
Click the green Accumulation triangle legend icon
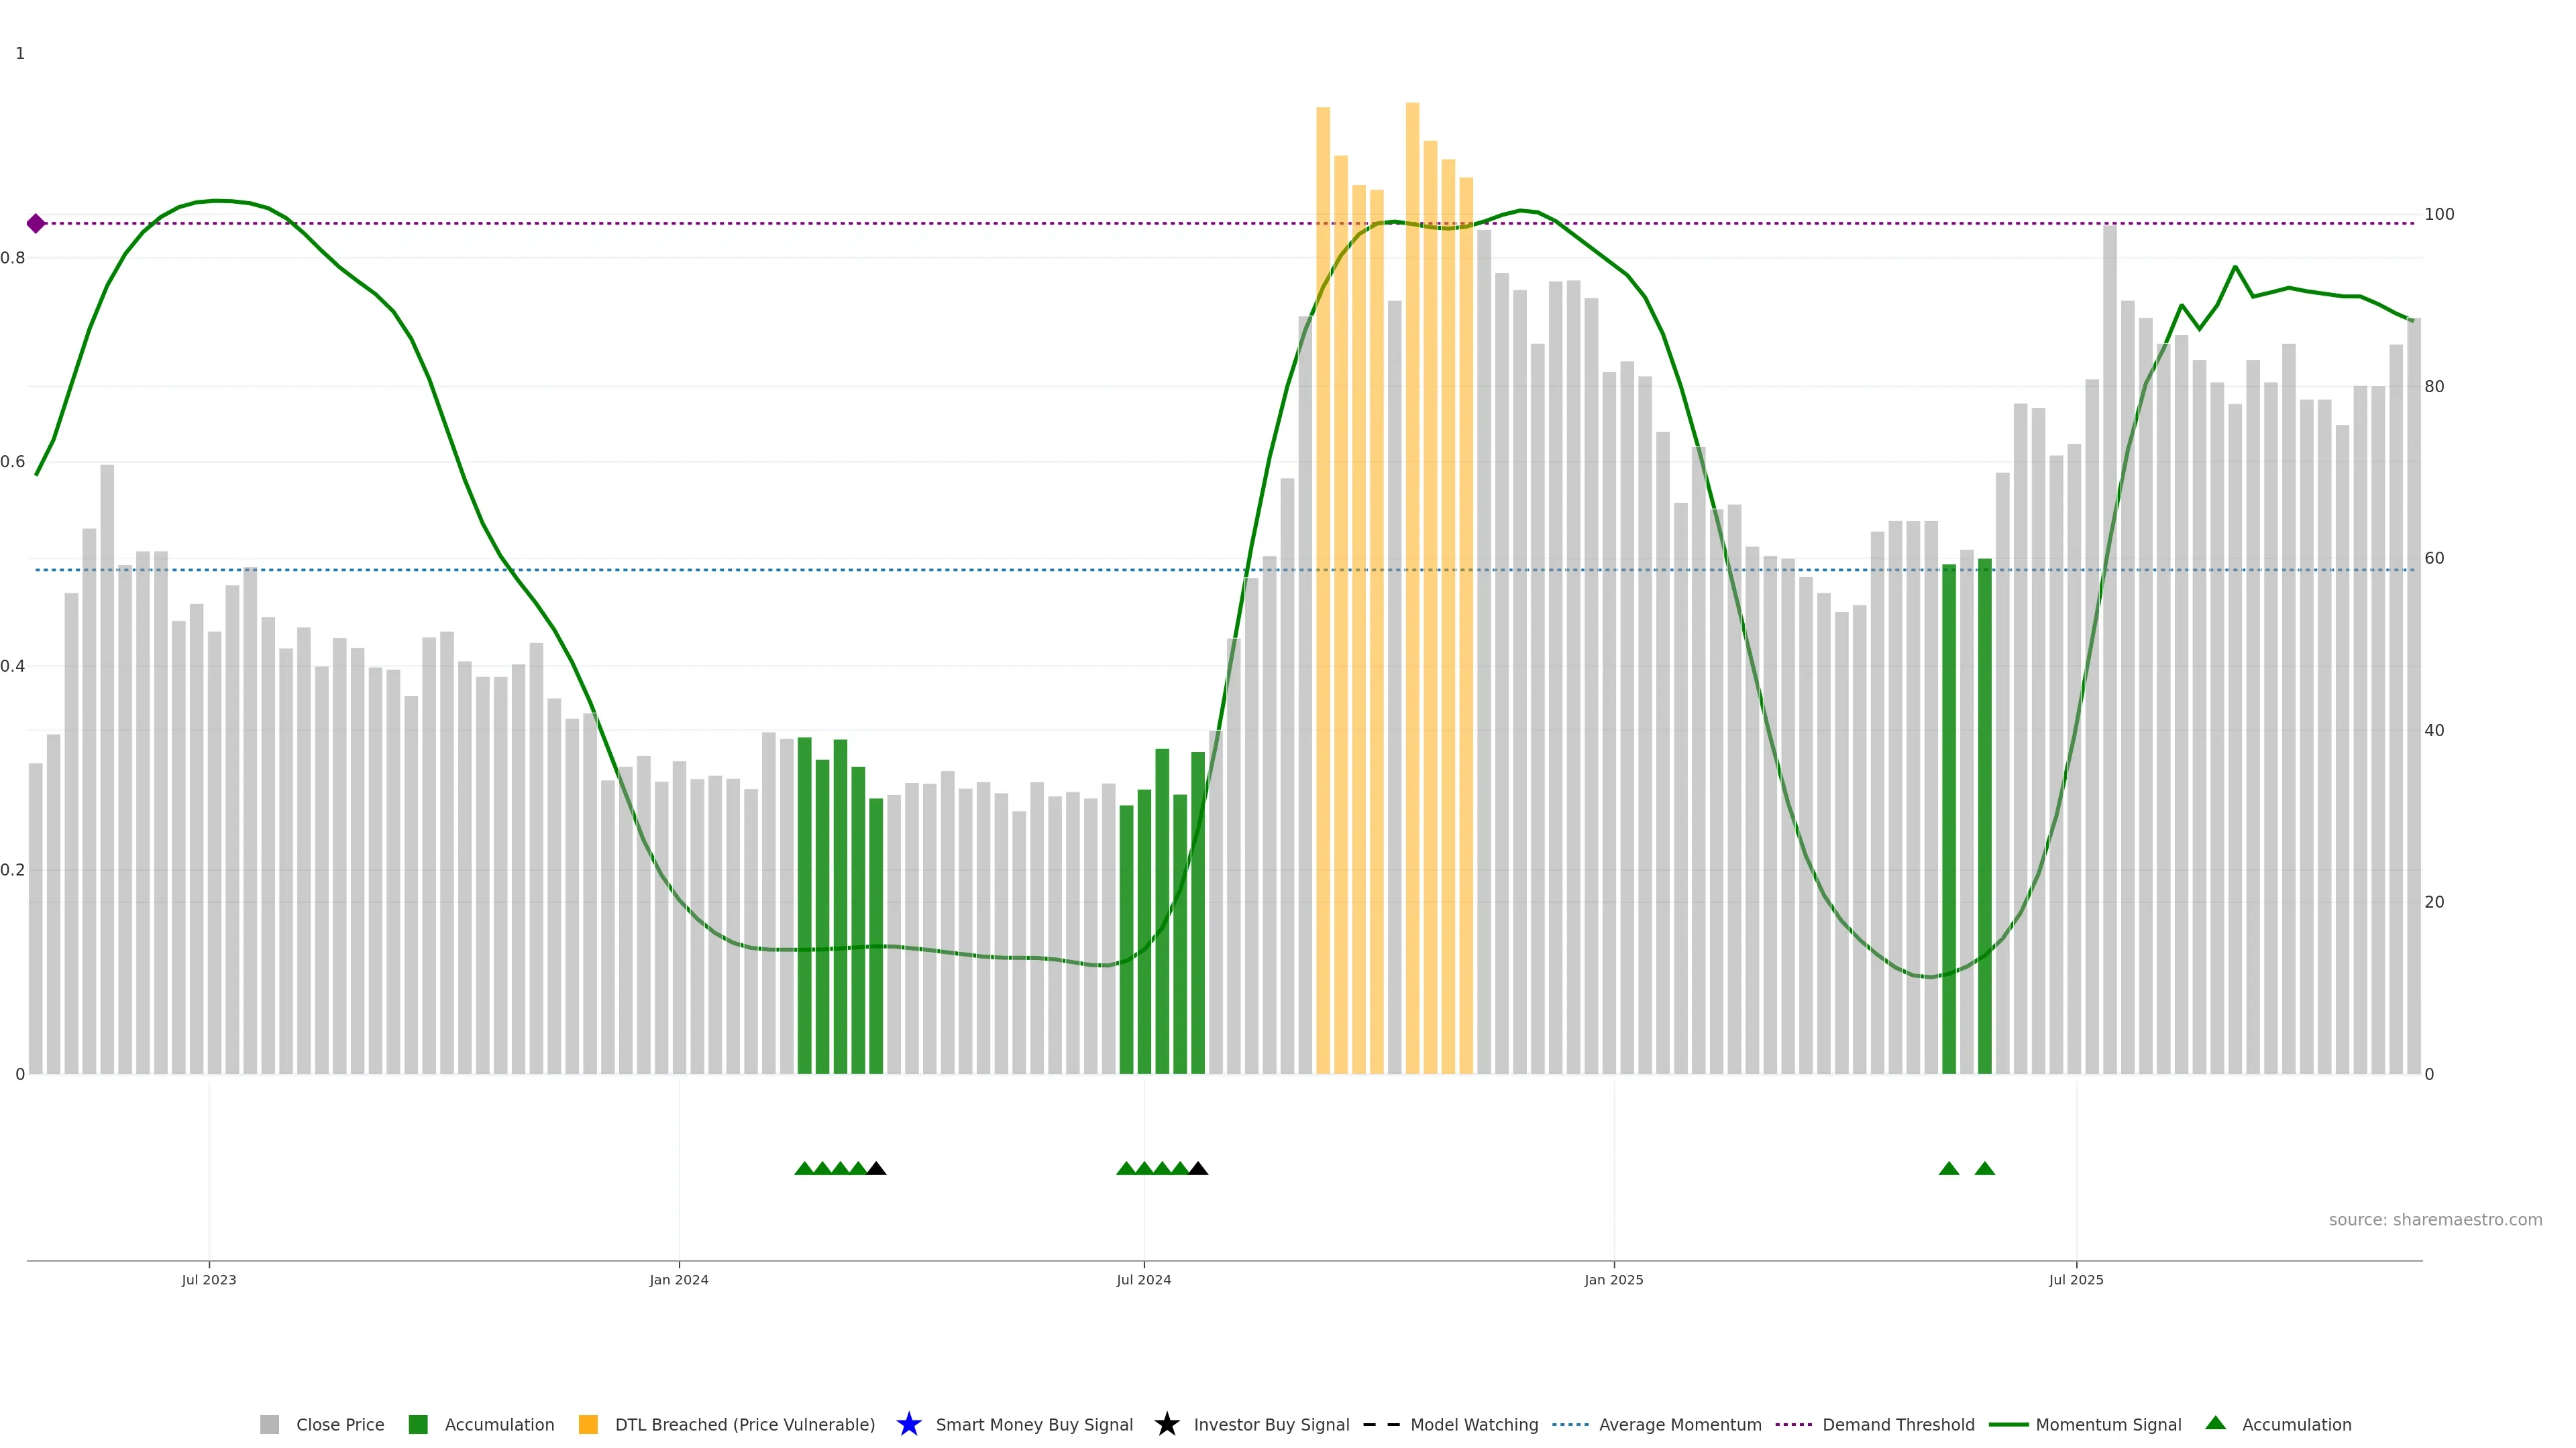[2215, 1423]
